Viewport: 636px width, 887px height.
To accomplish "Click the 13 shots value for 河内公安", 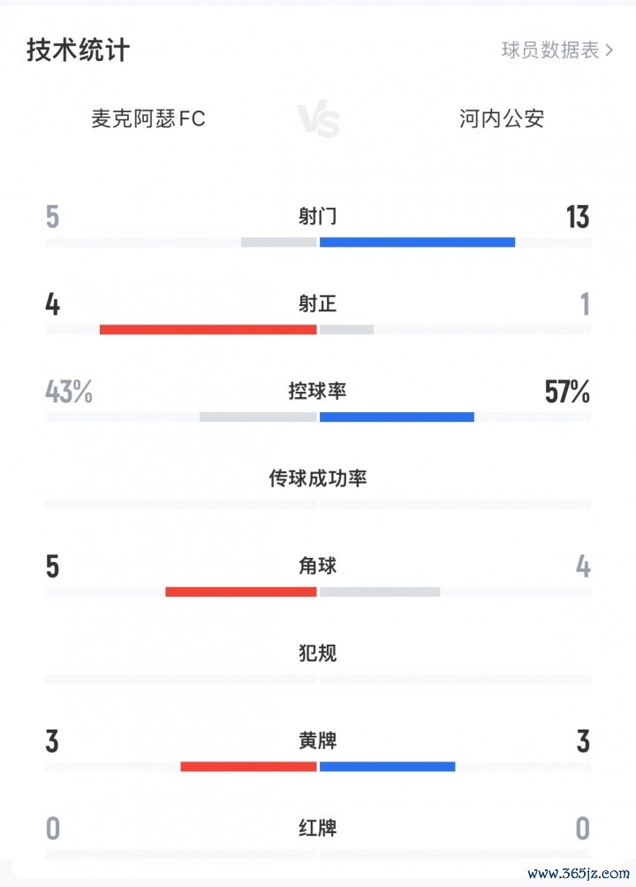I will 578,217.
